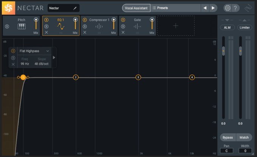Edit preset name with pencil icon
This screenshot has width=257, height=157.
pos(75,8)
